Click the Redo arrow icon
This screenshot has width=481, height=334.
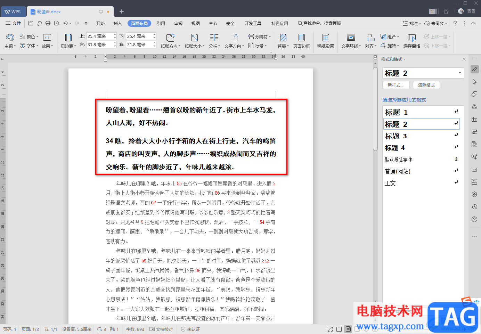click(x=77, y=23)
